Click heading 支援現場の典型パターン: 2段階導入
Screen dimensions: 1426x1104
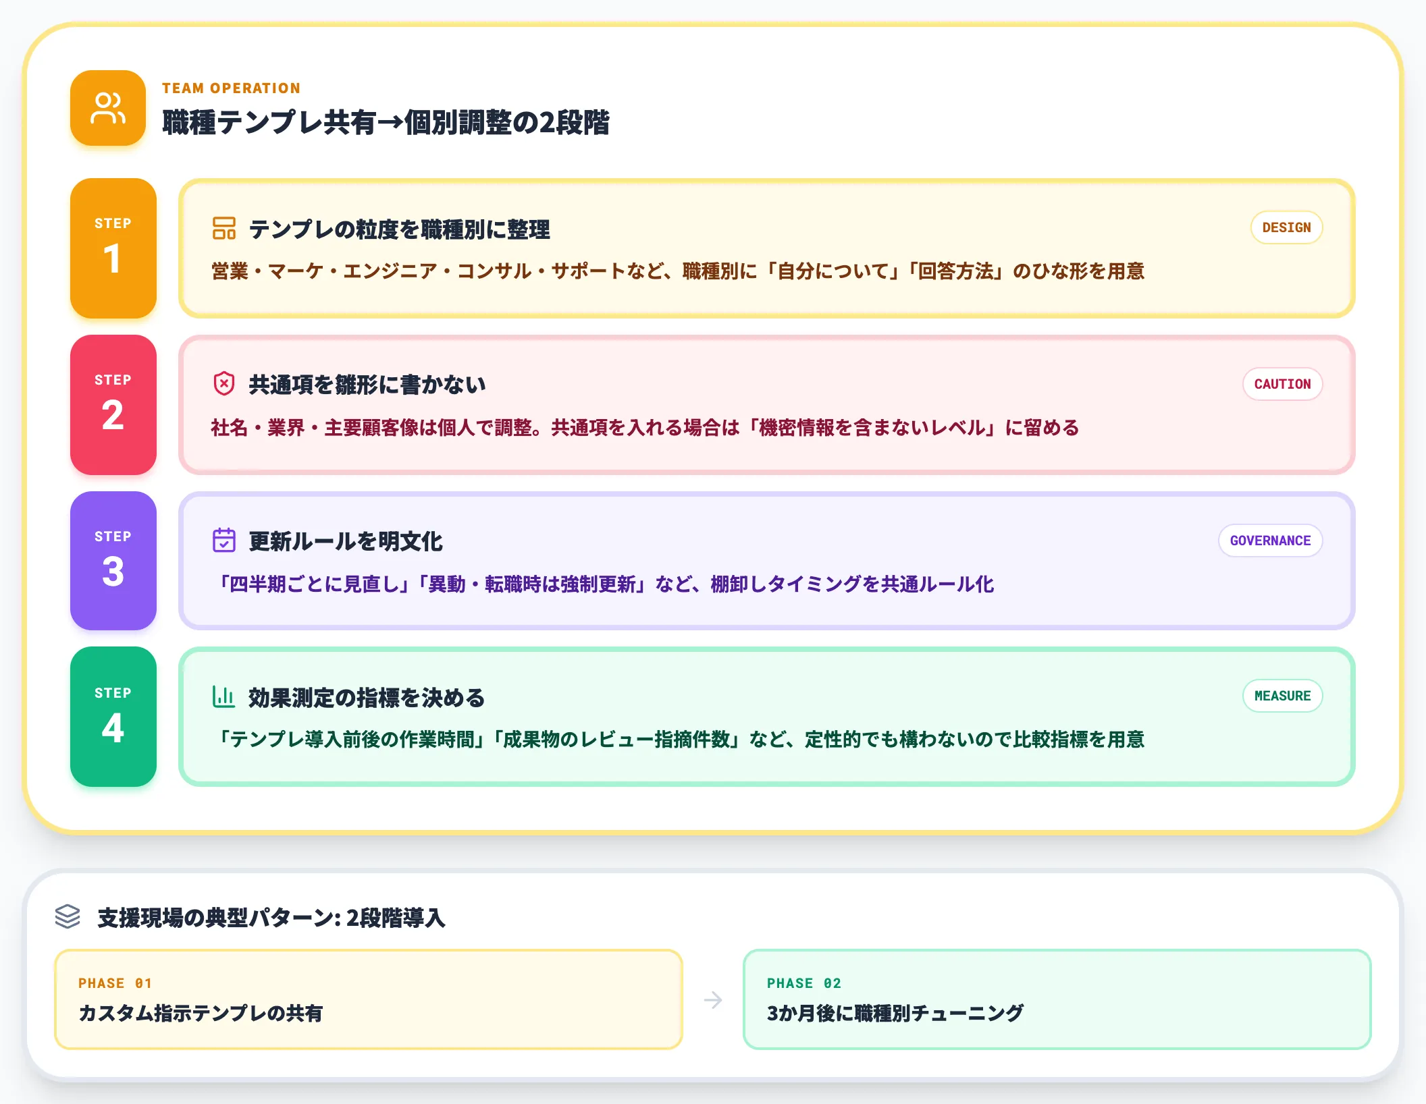click(x=271, y=918)
